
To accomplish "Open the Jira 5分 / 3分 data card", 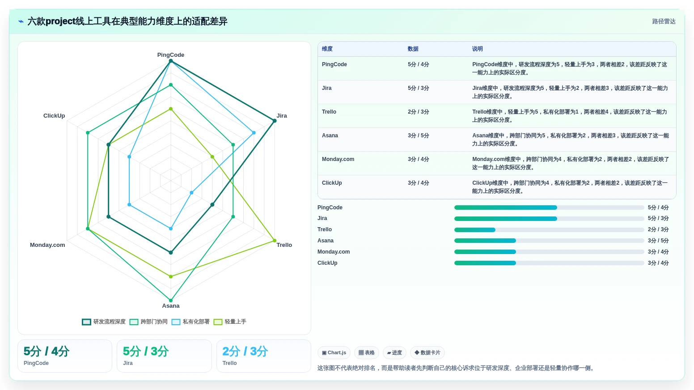I will (x=164, y=356).
